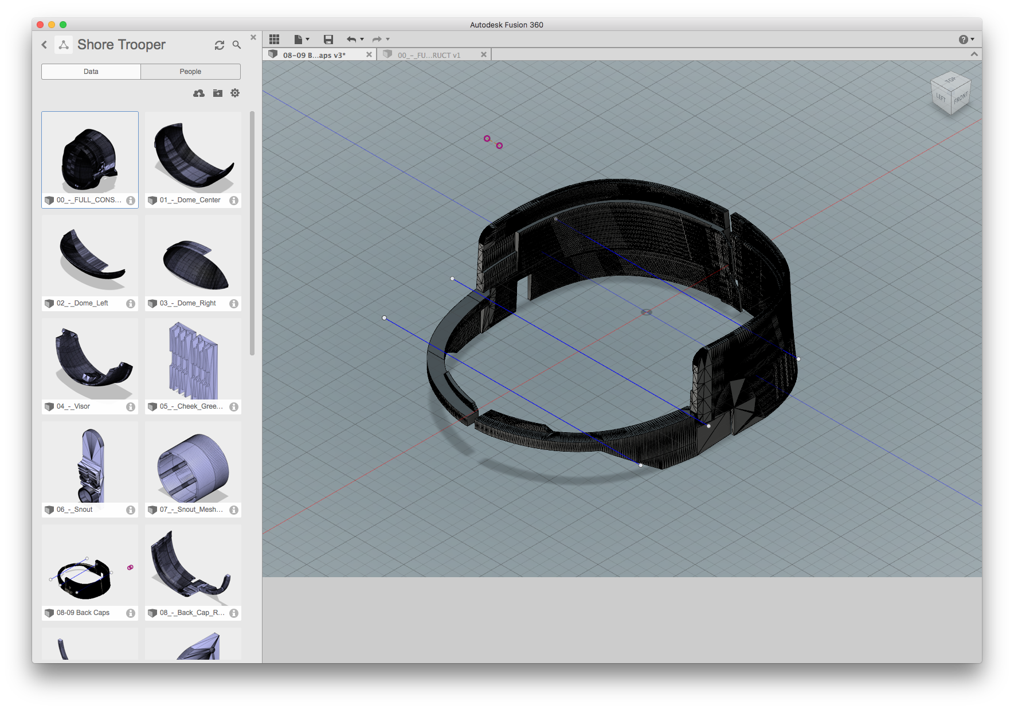Viewport: 1014px width, 709px height.
Task: Open the File menu icon
Action: click(298, 39)
